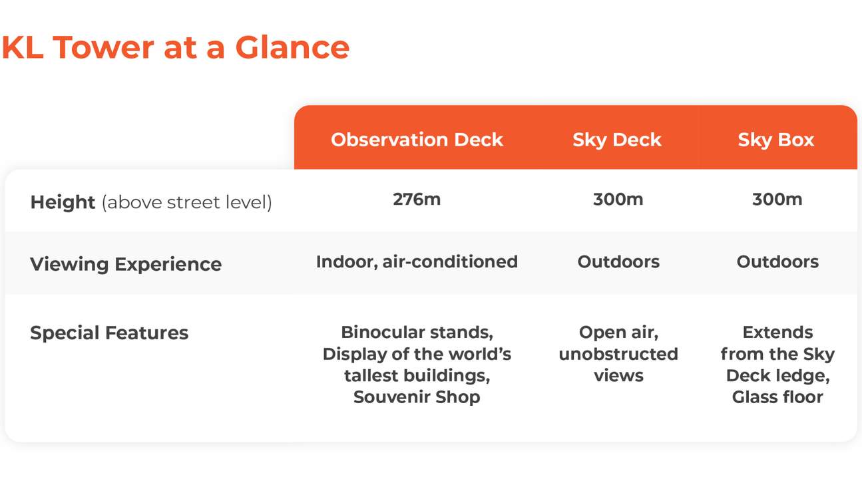Viewport: 862px width, 479px height.
Task: Select the Sky Deck column header
Action: (617, 140)
